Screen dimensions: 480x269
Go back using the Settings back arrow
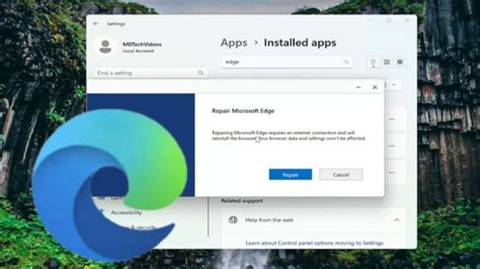[96, 23]
